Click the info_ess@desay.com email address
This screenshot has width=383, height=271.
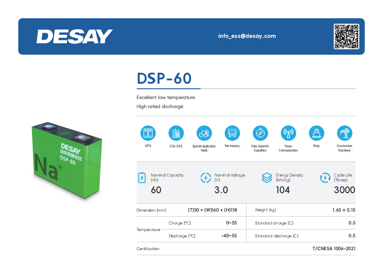(x=247, y=36)
